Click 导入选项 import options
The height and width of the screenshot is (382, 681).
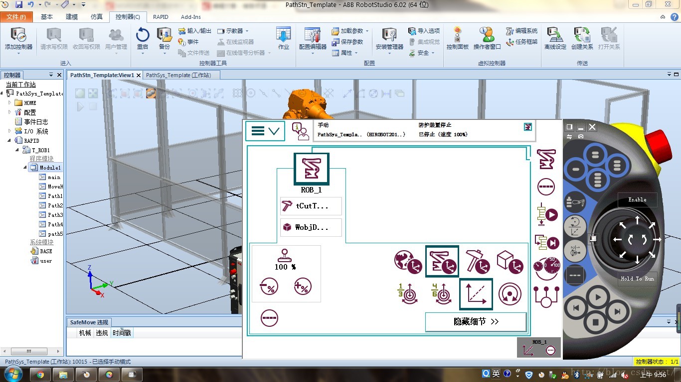point(424,31)
